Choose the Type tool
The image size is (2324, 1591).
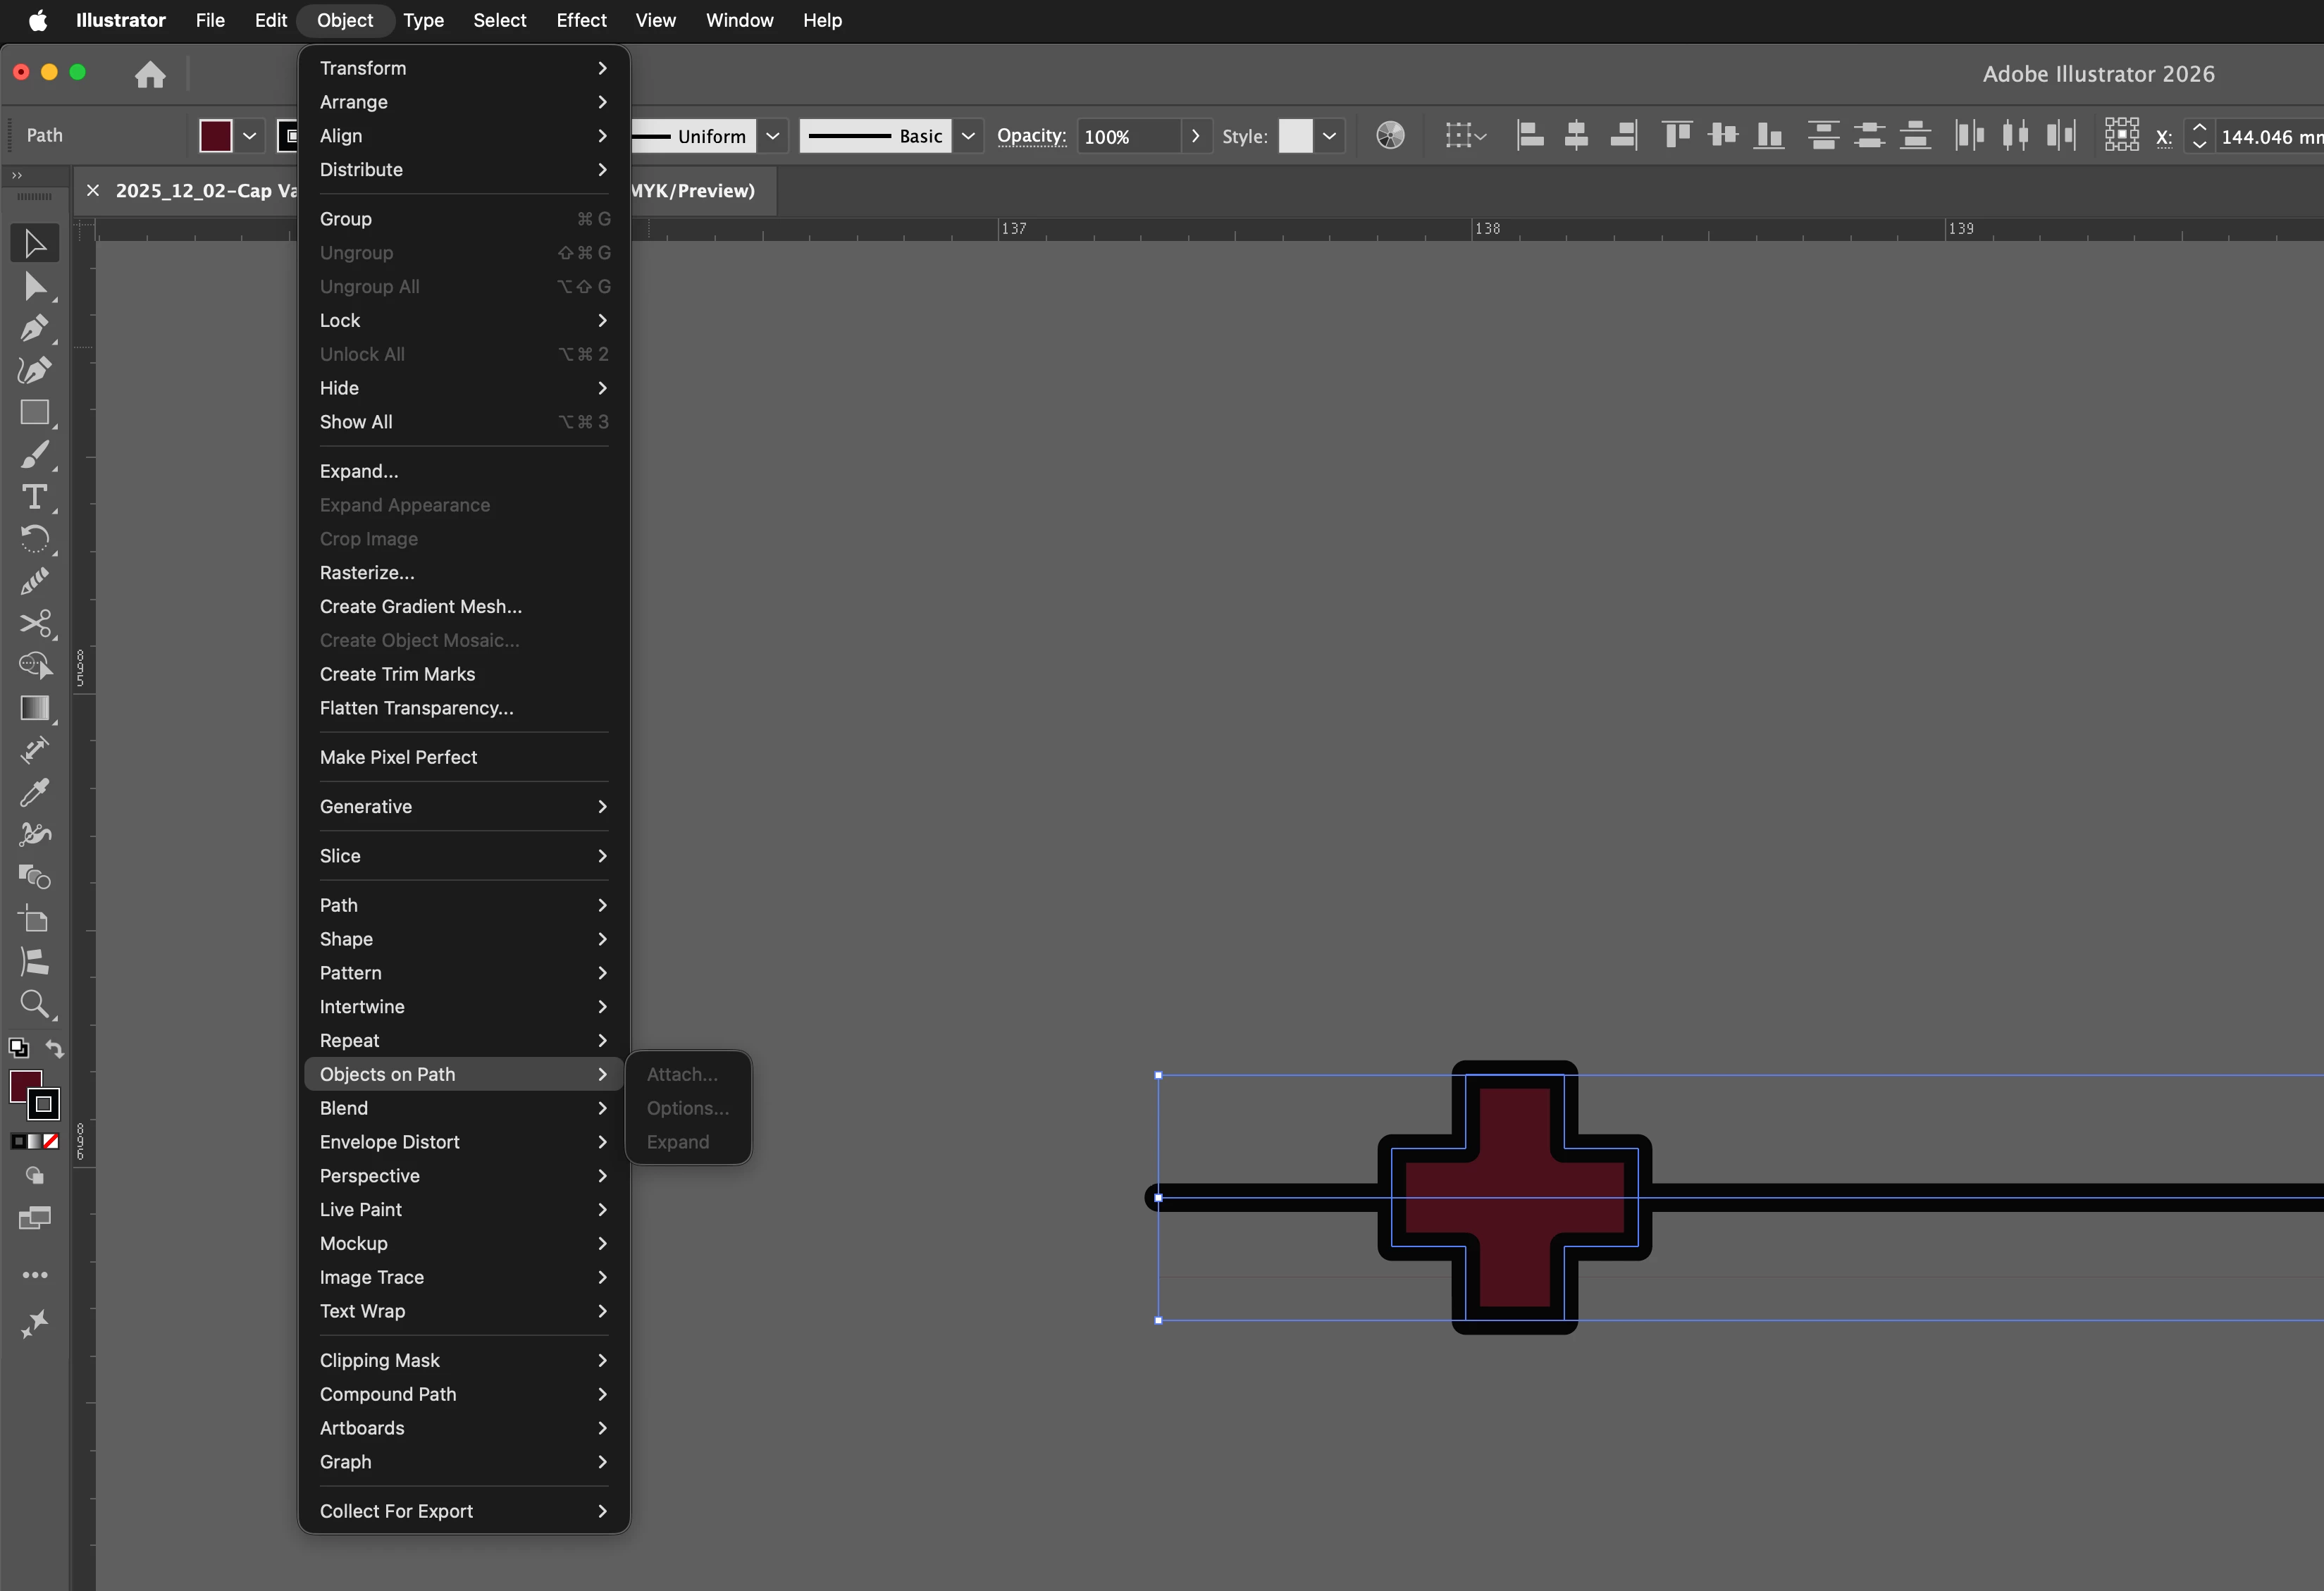click(35, 497)
